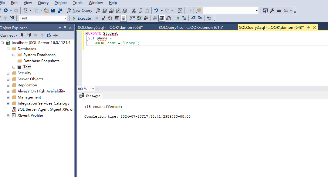Screen dimensions: 328x177
Task: Select Results to Grid mode
Action: coord(162,18)
